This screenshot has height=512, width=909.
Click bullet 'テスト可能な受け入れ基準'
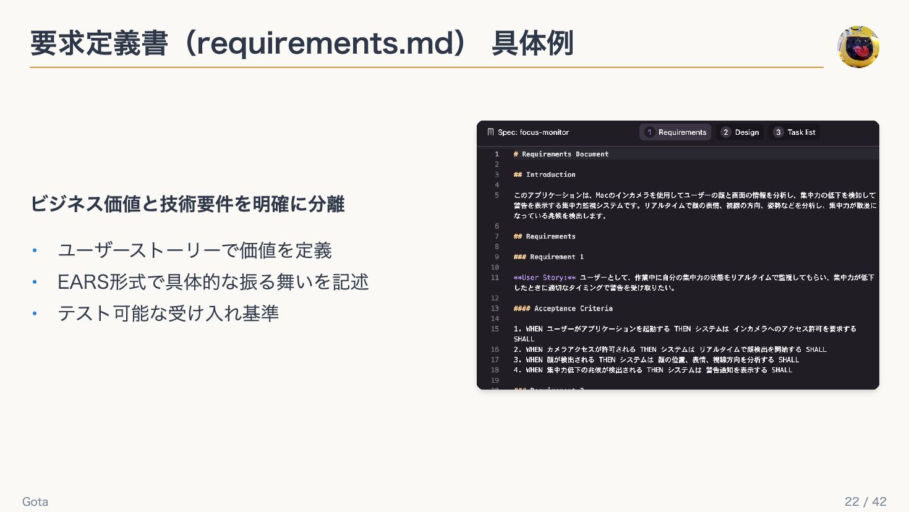168,314
